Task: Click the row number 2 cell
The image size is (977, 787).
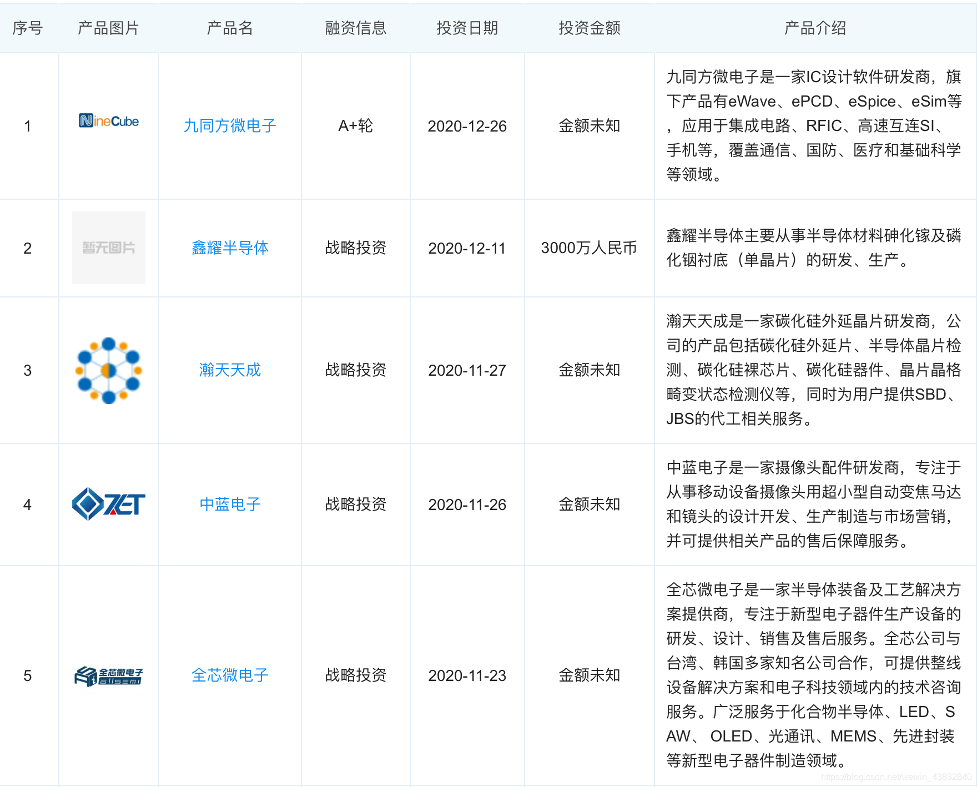Action: [28, 248]
